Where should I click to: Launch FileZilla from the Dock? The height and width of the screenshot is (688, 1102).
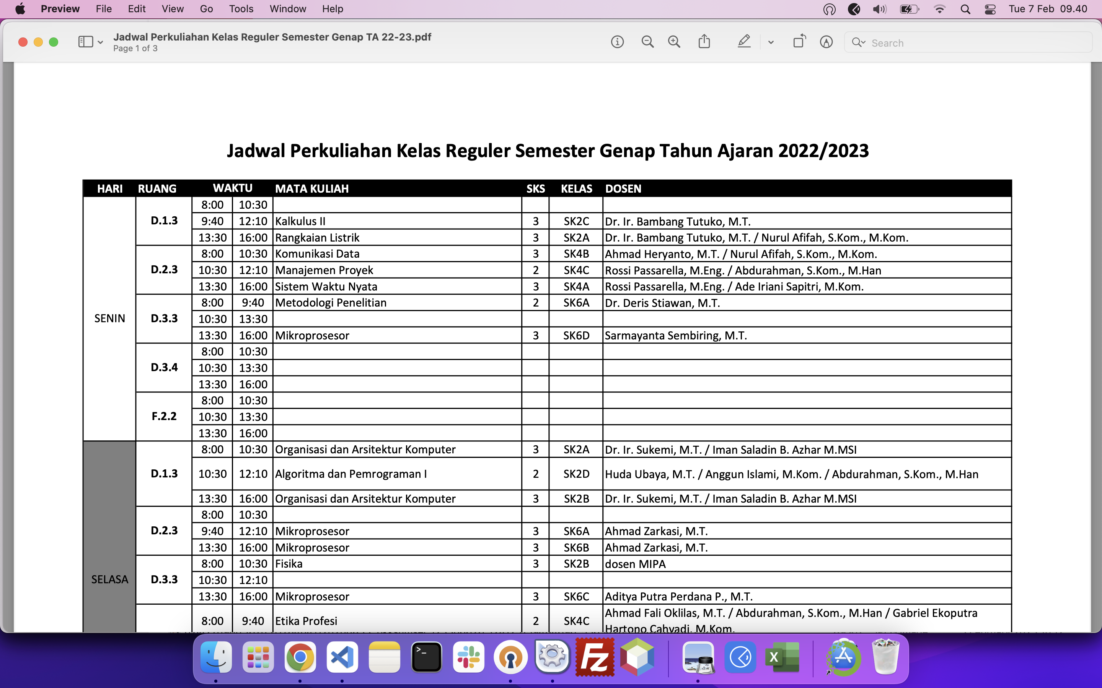coord(595,657)
